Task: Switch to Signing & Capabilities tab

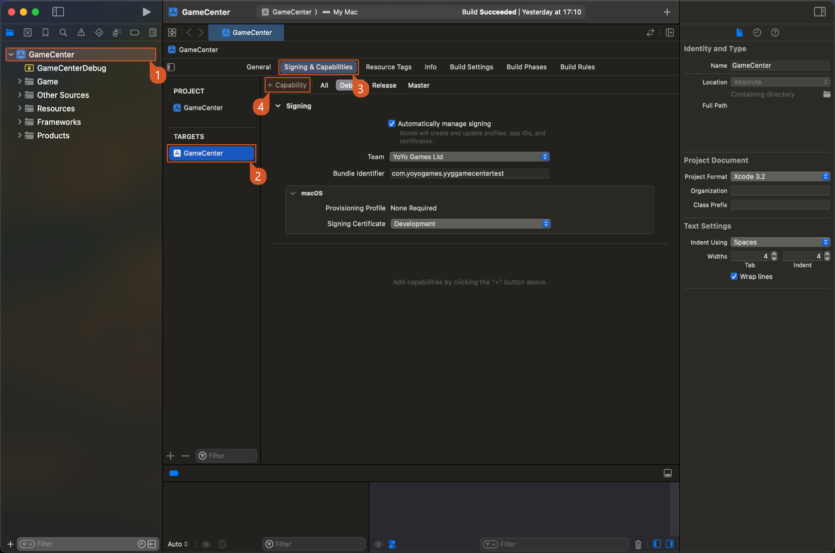Action: [318, 67]
